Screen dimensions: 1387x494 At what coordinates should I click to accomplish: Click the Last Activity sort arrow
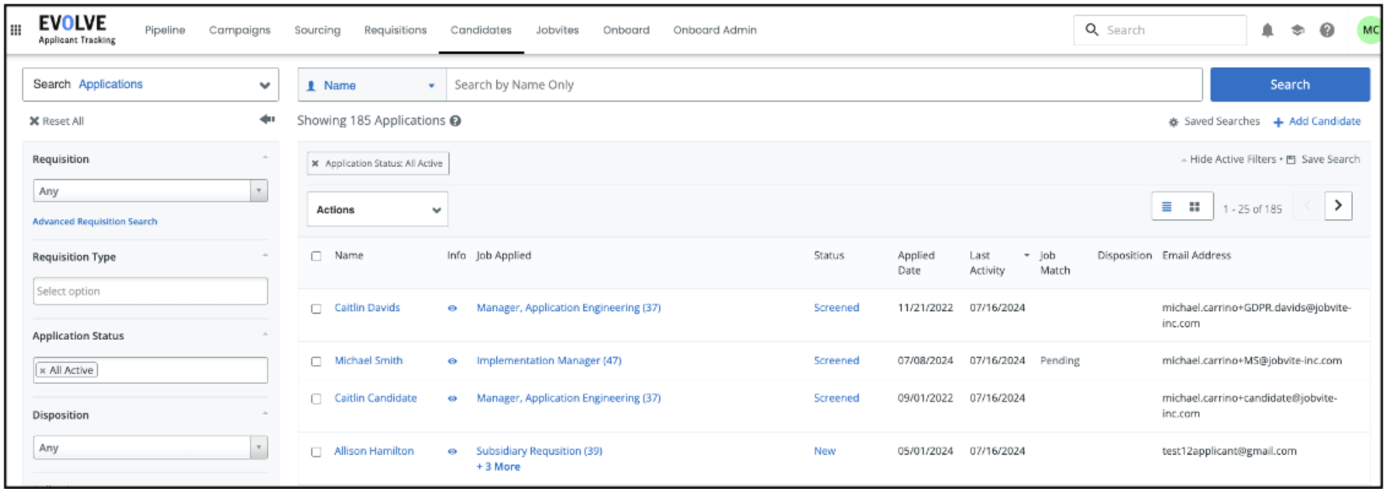tap(1027, 256)
